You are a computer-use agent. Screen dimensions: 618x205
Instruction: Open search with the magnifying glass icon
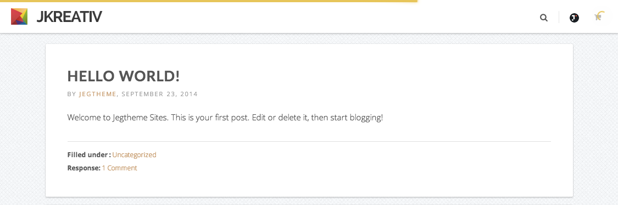543,18
